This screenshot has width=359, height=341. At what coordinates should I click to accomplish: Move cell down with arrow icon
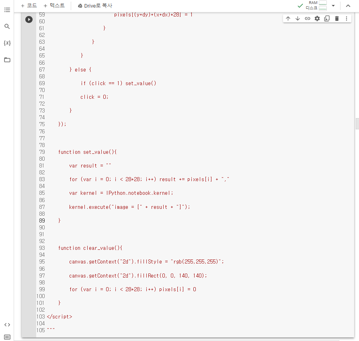coord(297,18)
